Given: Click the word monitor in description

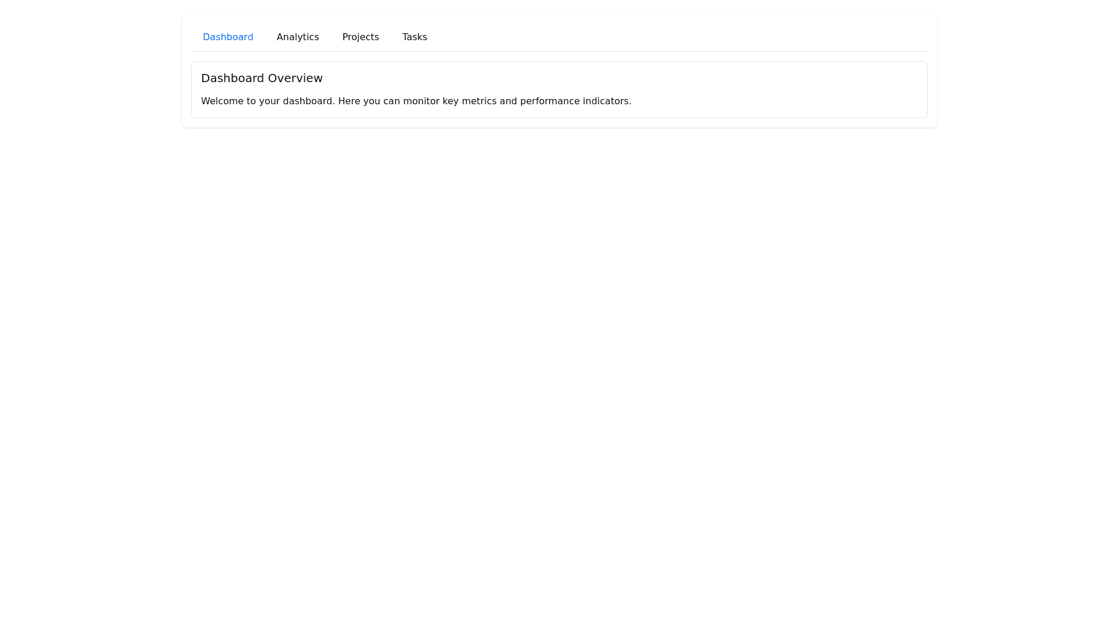Looking at the screenshot, I should pyautogui.click(x=421, y=101).
